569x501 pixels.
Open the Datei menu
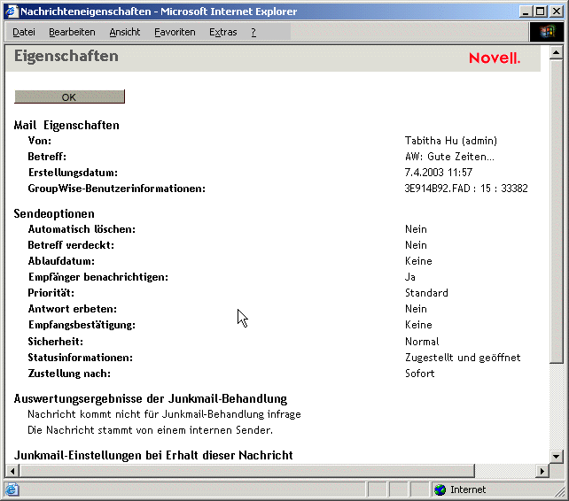[x=24, y=32]
